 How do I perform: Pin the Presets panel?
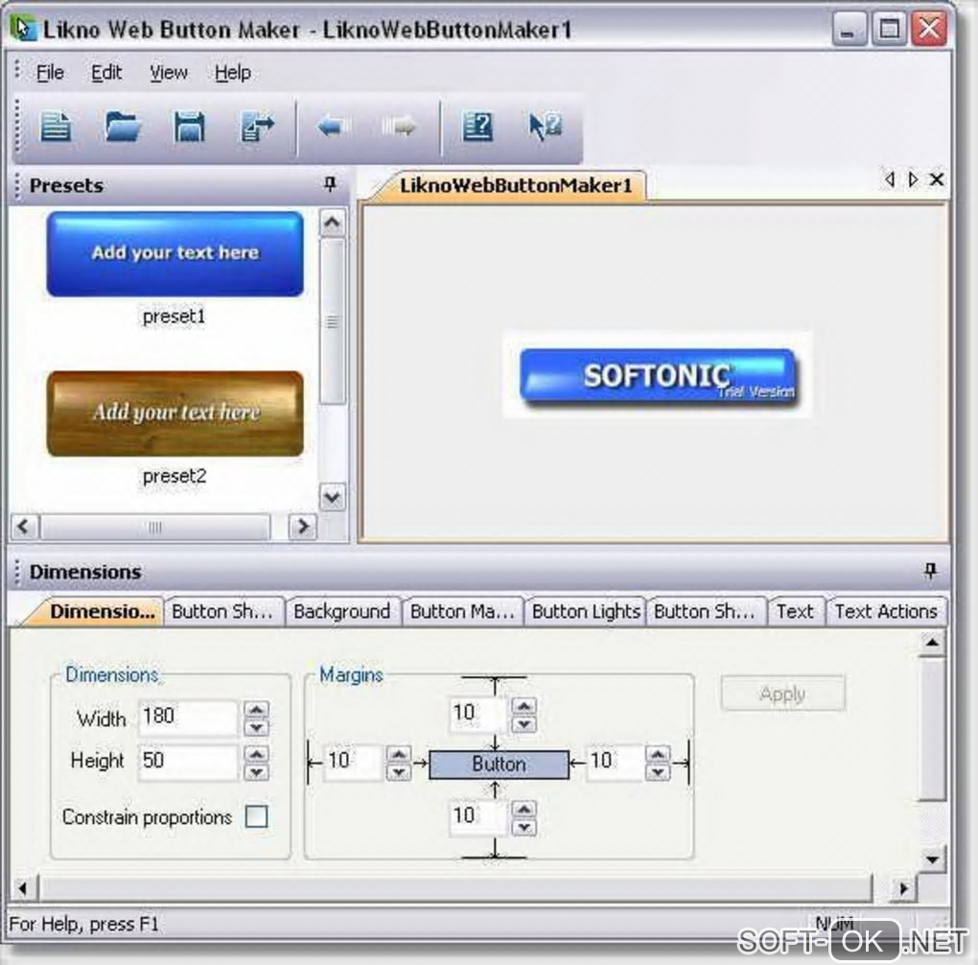click(330, 184)
